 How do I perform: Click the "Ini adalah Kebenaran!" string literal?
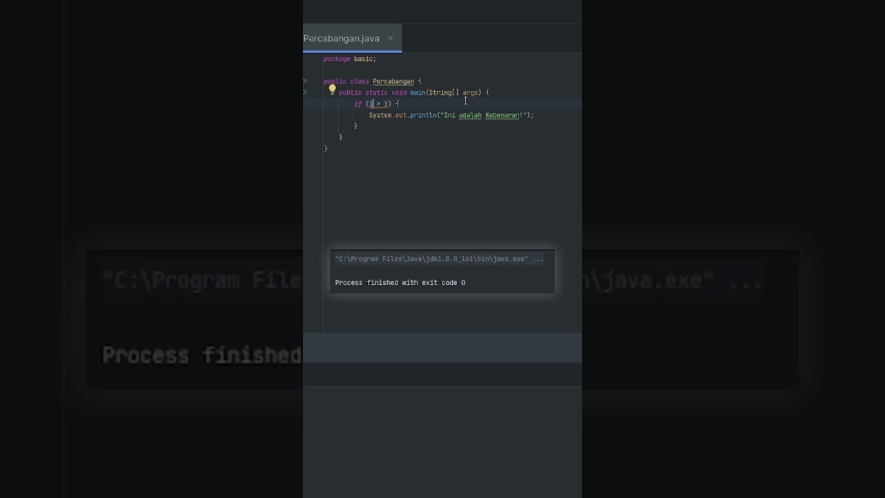pyautogui.click(x=483, y=116)
